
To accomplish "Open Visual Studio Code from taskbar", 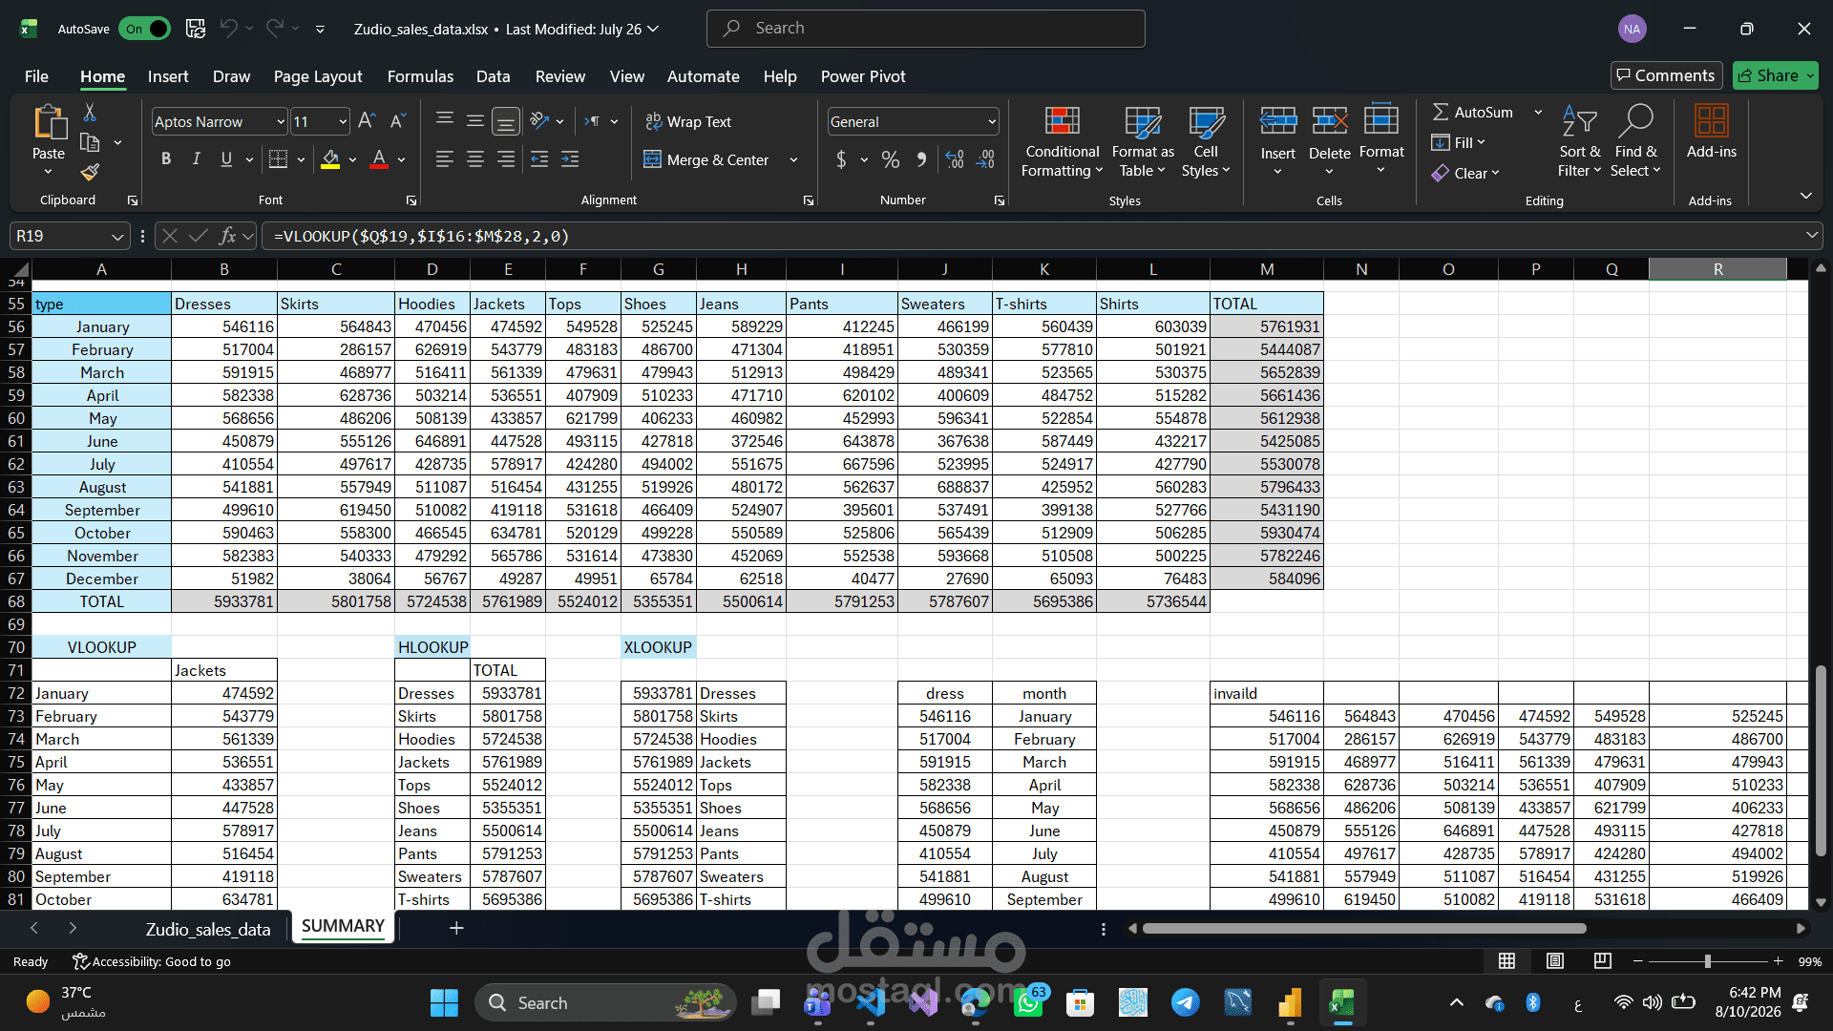I will pyautogui.click(x=871, y=1002).
